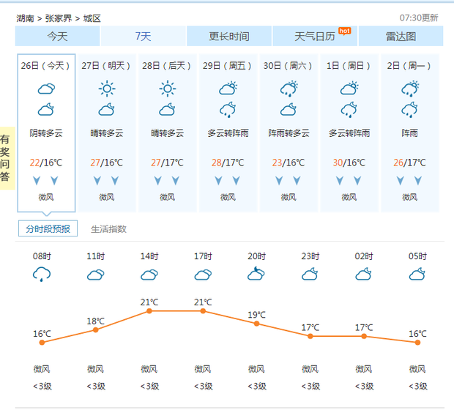The height and width of the screenshot is (410, 454).
Task: Select the 今天 tab
Action: [x=57, y=36]
